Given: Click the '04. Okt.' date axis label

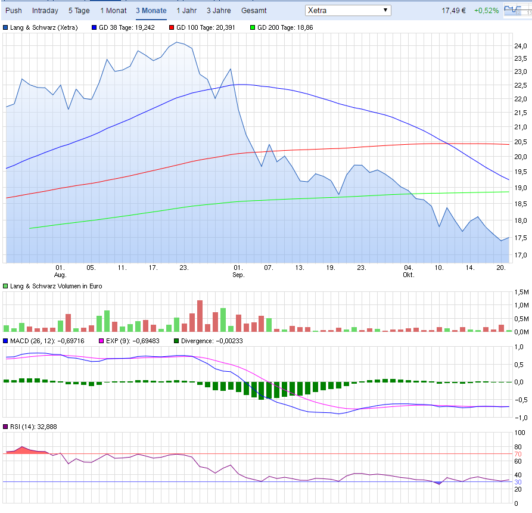Looking at the screenshot, I should coord(409,271).
